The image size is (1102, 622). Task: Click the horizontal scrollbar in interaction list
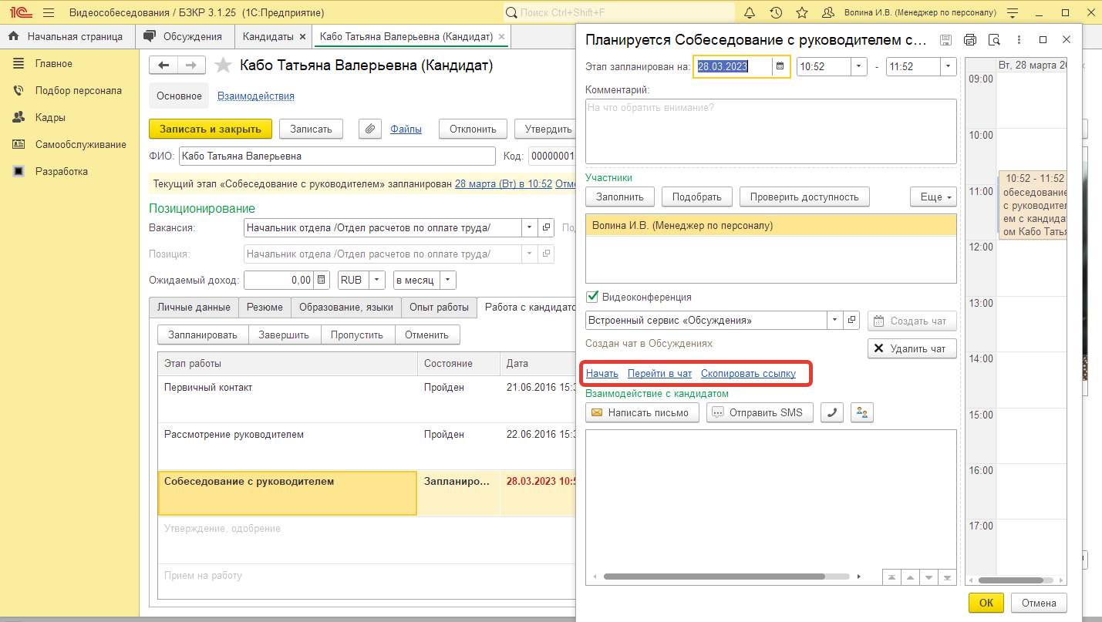[714, 577]
